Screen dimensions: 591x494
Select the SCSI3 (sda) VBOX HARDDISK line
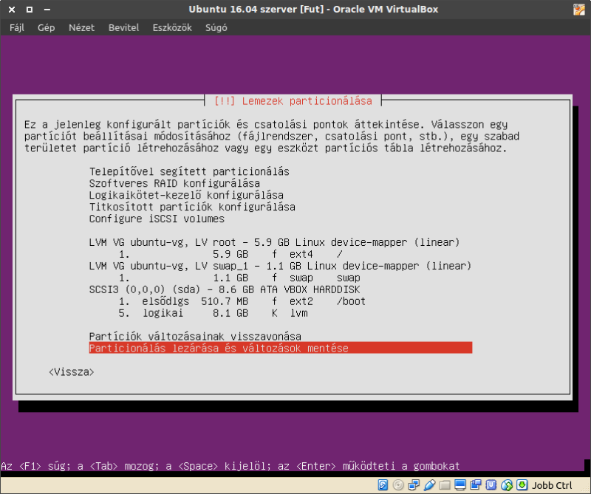click(x=225, y=289)
